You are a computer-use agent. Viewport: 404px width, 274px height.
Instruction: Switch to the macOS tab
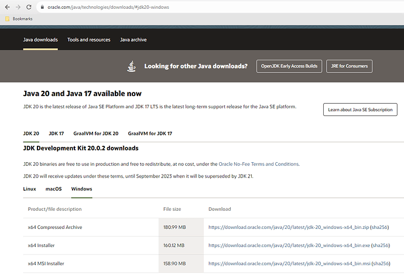pos(54,189)
